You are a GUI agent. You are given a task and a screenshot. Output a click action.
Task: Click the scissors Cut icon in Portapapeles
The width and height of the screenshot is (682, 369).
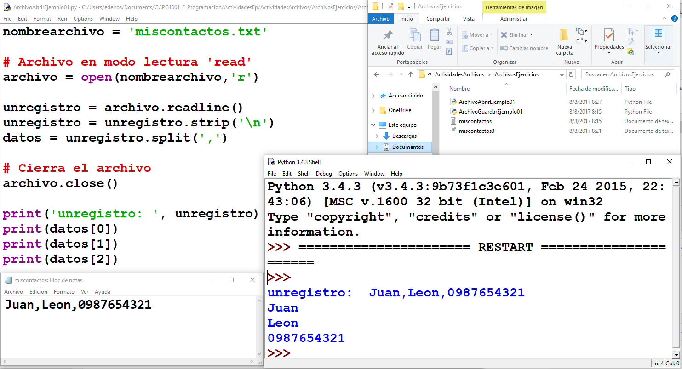click(x=449, y=32)
